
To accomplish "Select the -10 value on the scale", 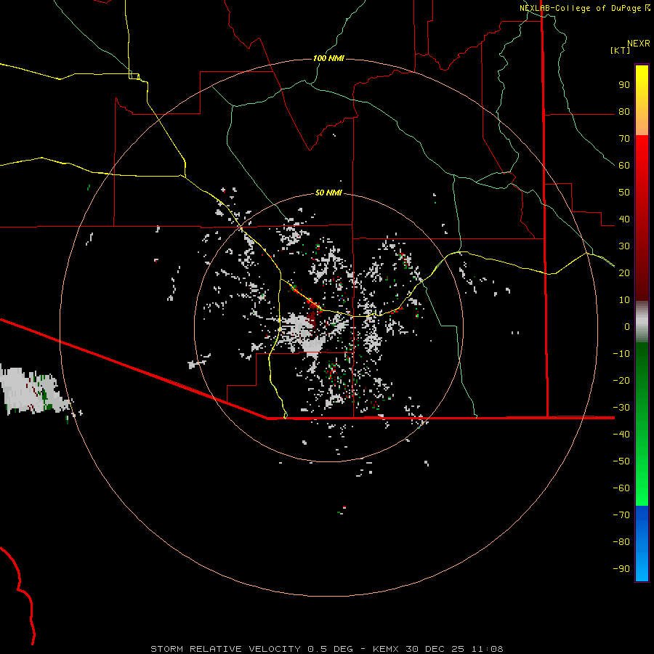I will (x=621, y=354).
